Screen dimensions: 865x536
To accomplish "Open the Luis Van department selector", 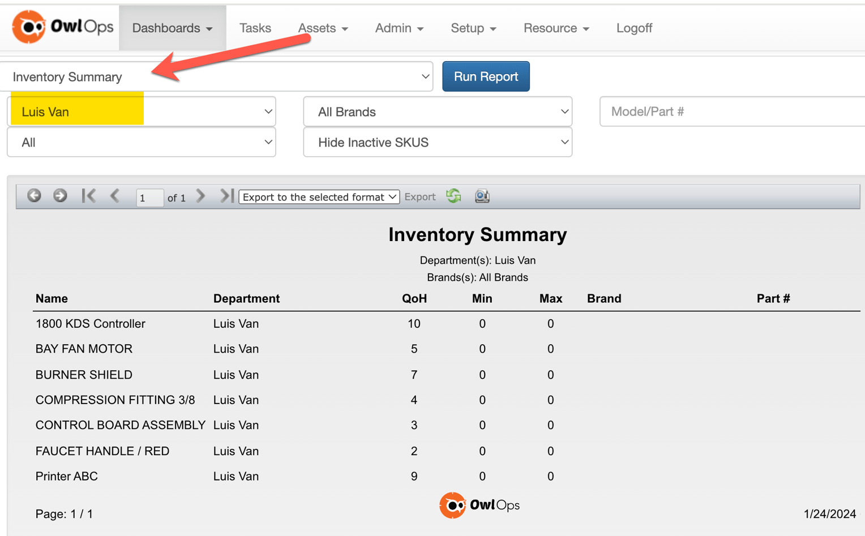I will tap(140, 112).
